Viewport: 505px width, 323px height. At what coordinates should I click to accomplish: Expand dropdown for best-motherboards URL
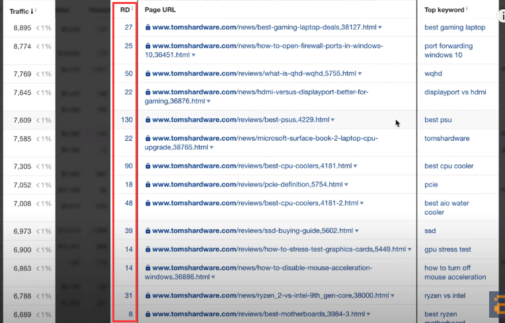[x=368, y=314]
